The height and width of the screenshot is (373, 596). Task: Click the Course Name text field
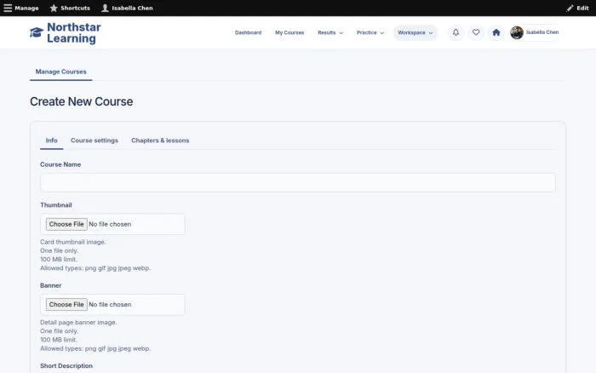pyautogui.click(x=298, y=182)
